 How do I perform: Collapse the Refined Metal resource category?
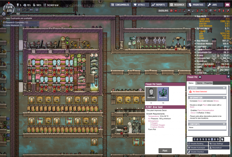pyautogui.click(x=195, y=28)
